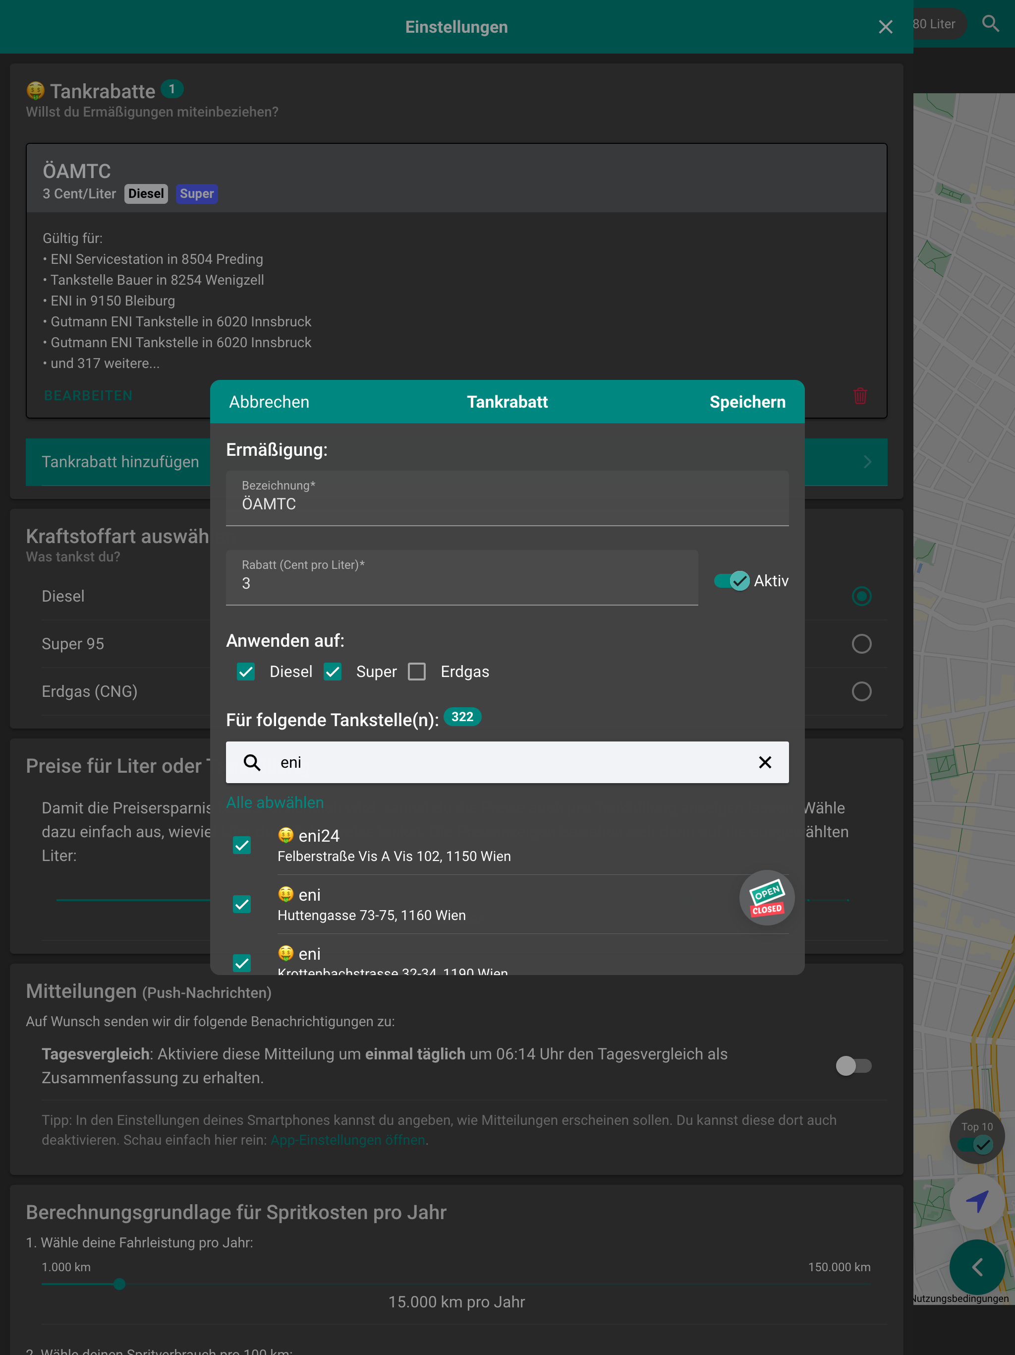
Task: Uncheck eni Huttengasse 73-75 station
Action: 242,904
